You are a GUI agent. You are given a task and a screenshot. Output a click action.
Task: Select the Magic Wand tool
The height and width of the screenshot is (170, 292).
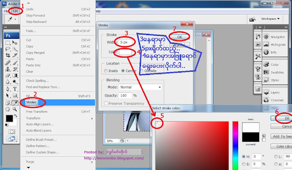15,49
